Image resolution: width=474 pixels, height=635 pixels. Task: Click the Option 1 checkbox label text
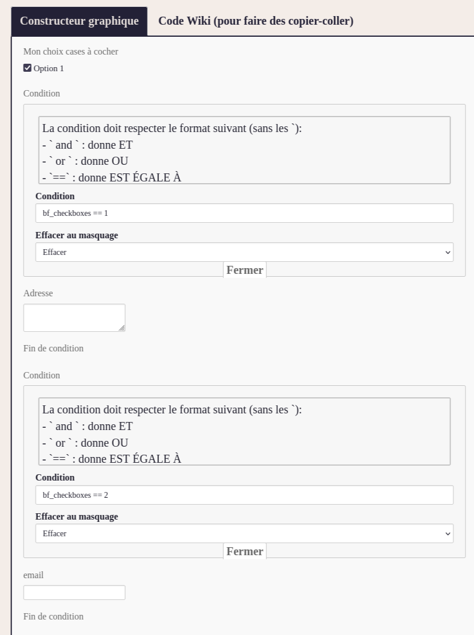49,68
